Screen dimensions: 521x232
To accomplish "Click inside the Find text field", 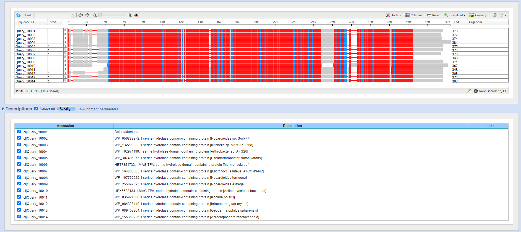I will point(53,15).
